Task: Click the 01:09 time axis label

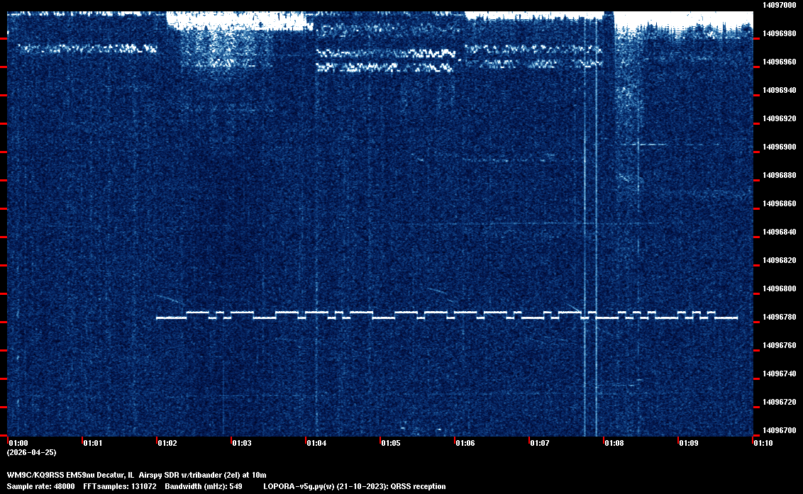Action: pos(689,443)
